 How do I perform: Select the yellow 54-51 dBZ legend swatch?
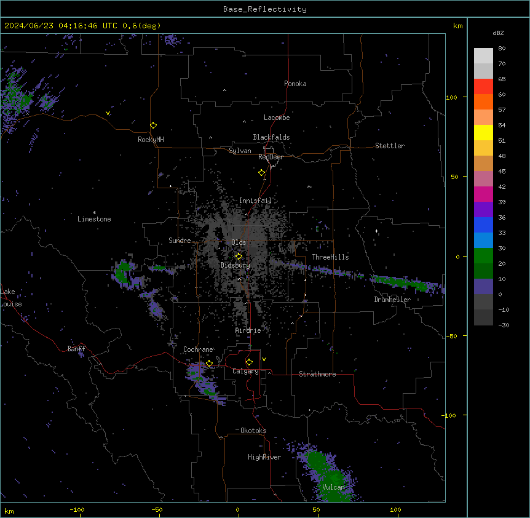tap(483, 133)
